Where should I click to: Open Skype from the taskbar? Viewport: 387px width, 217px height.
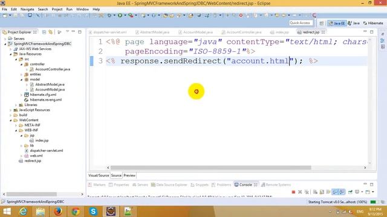(x=93, y=212)
